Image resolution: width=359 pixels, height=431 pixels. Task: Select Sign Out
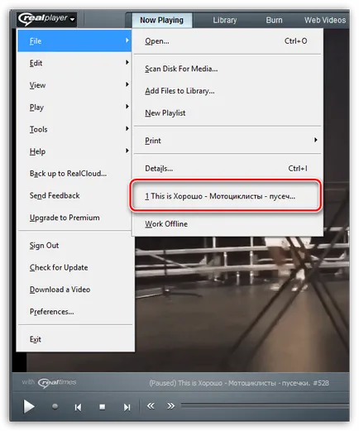tap(74, 245)
